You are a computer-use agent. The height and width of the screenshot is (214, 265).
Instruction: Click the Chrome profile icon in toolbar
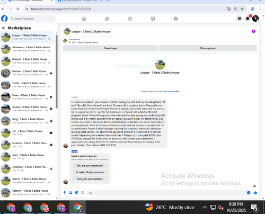(x=252, y=9)
